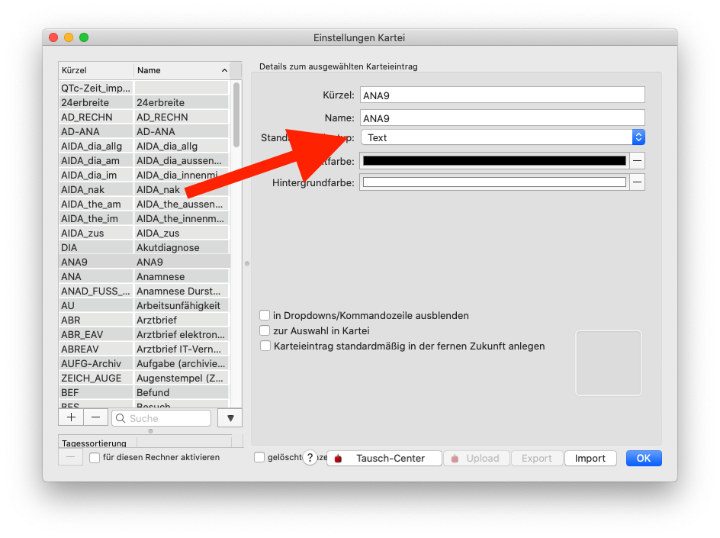Toggle the 'gelöscht' checkbox
720x538 pixels.
259,458
